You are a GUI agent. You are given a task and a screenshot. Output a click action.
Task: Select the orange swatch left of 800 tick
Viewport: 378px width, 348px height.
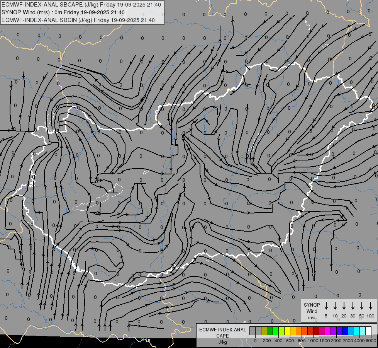point(299,331)
